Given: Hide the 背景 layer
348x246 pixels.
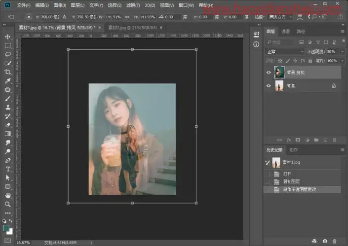Looking at the screenshot, I should (x=269, y=86).
